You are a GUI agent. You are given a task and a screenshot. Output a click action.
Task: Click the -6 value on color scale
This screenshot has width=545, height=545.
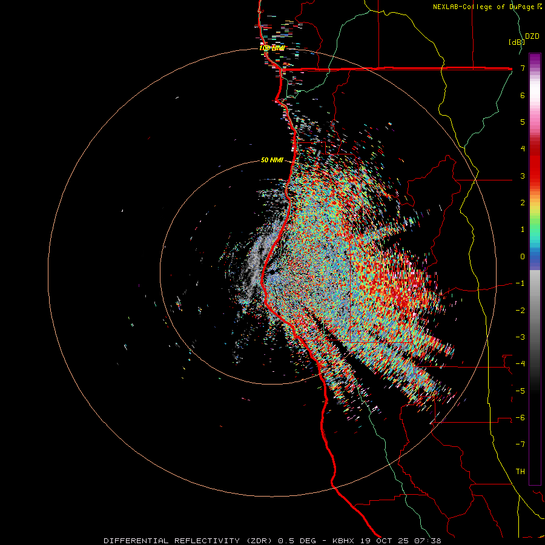pos(520,418)
